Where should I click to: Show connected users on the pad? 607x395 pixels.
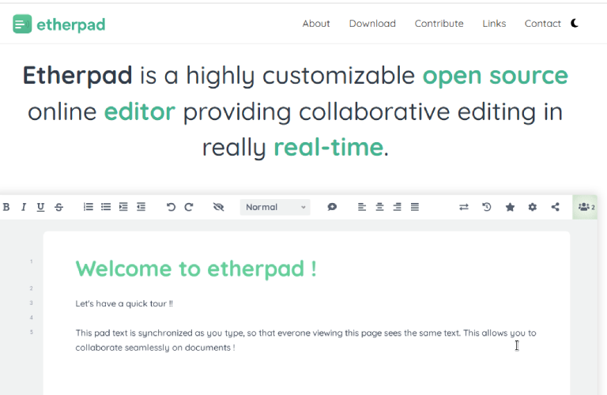pos(585,207)
